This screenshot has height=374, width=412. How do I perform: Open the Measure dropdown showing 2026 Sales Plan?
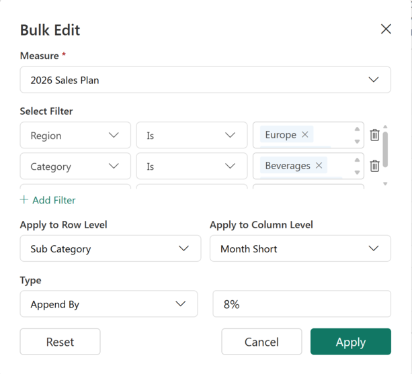click(x=206, y=80)
